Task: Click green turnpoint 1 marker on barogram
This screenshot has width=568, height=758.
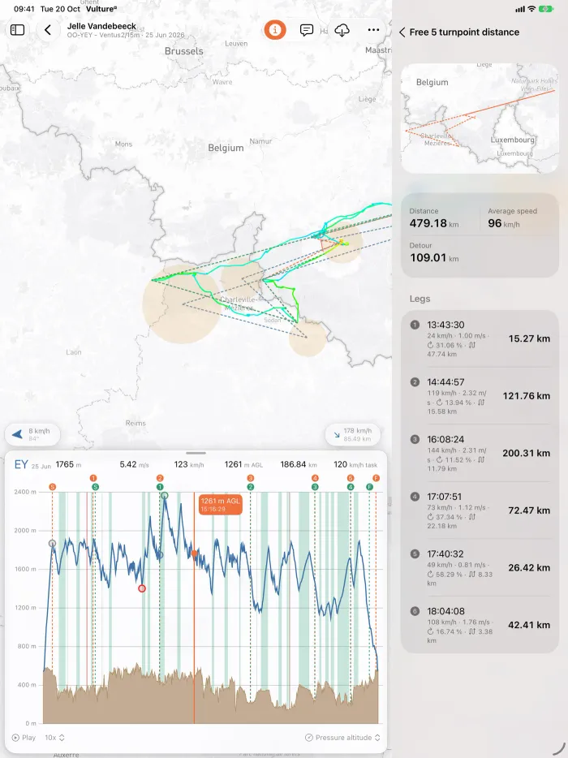Action: coord(160,487)
